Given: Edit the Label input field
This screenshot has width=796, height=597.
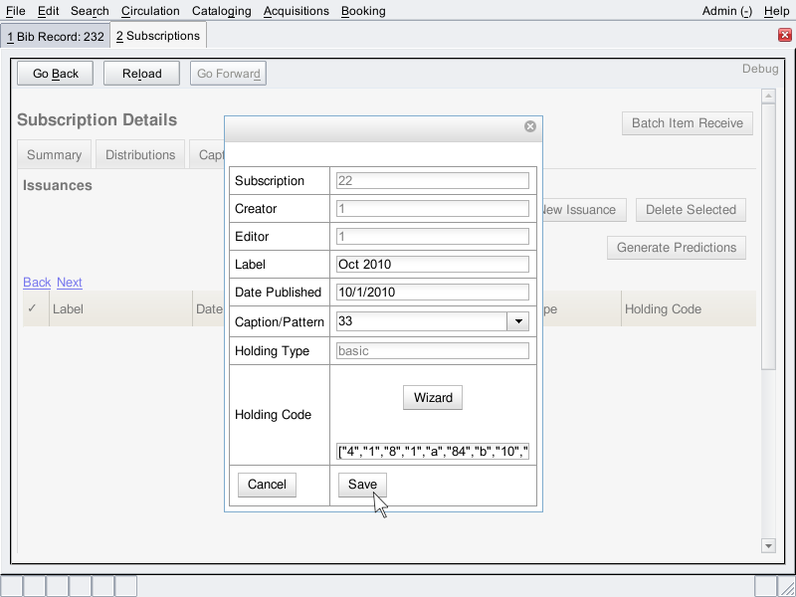Looking at the screenshot, I should click(x=433, y=264).
